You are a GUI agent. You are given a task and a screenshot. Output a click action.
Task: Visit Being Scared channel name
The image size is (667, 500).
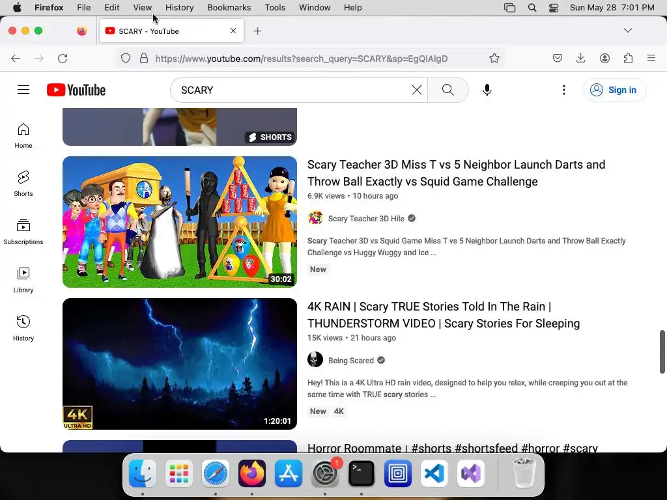tap(350, 361)
